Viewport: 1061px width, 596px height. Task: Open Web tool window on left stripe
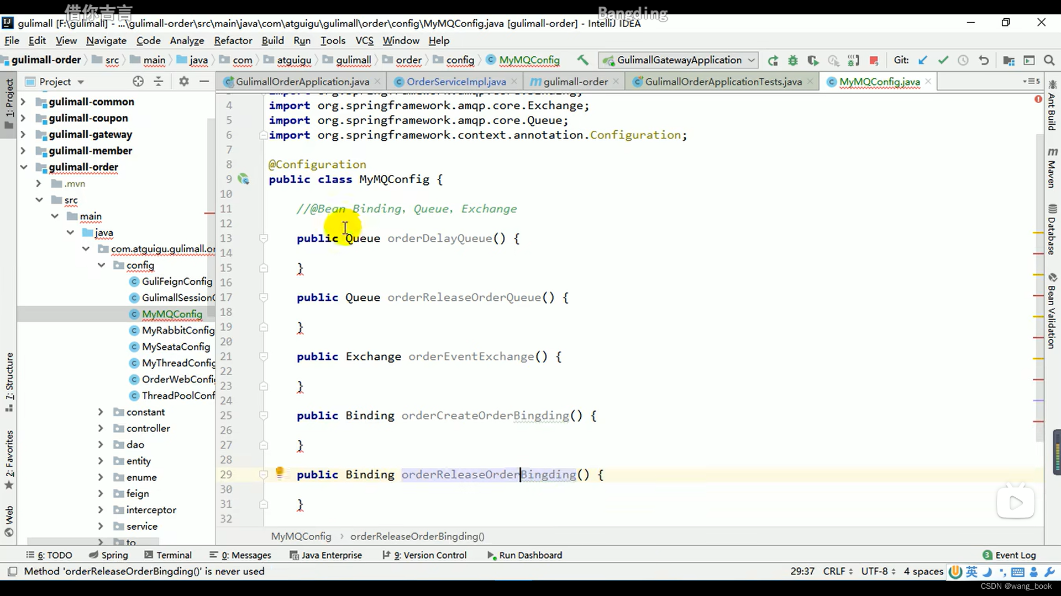point(9,521)
